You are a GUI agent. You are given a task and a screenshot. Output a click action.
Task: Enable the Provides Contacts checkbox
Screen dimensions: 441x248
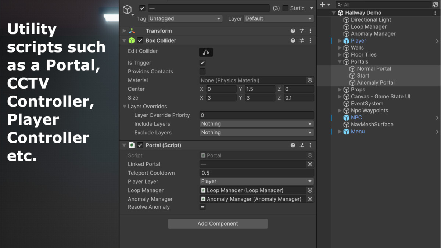click(202, 72)
